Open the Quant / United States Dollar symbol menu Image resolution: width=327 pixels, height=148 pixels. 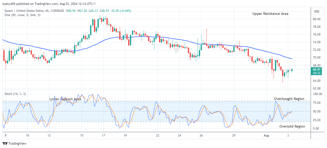click(x=24, y=11)
